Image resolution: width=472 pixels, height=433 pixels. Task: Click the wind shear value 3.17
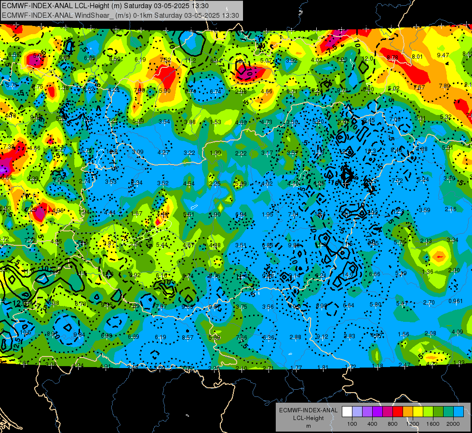(267, 153)
